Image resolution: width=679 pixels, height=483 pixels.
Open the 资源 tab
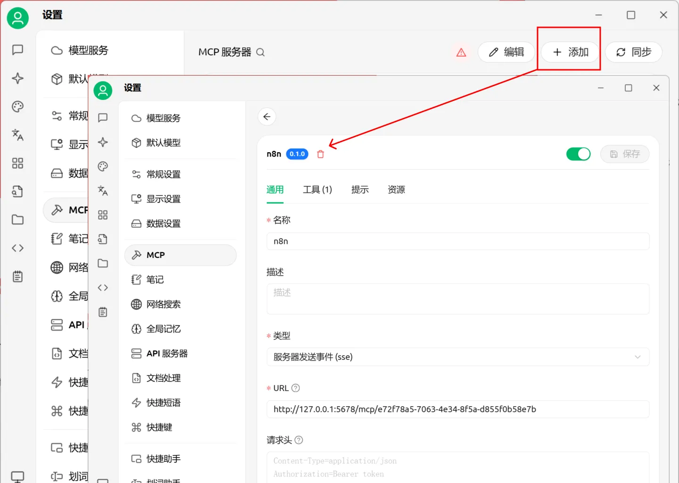(x=396, y=190)
